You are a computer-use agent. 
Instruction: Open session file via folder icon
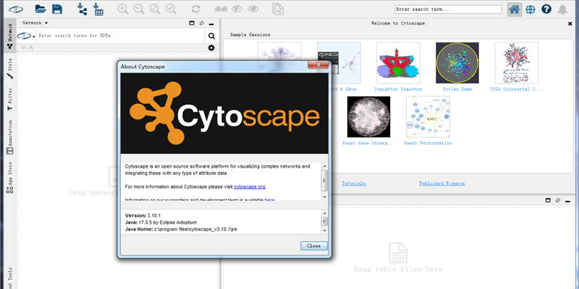coord(41,9)
